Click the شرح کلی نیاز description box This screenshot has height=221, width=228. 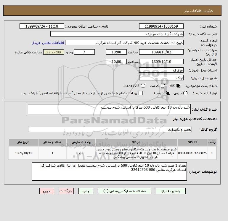109,109
